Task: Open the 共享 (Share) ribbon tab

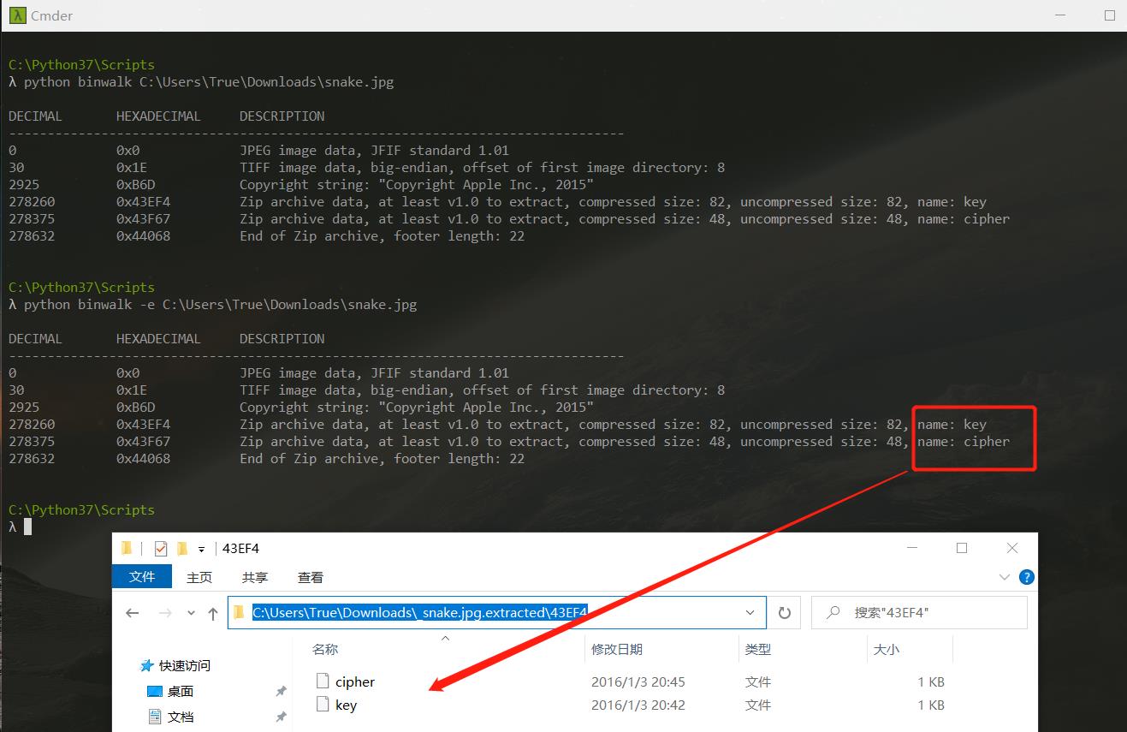Action: 255,577
